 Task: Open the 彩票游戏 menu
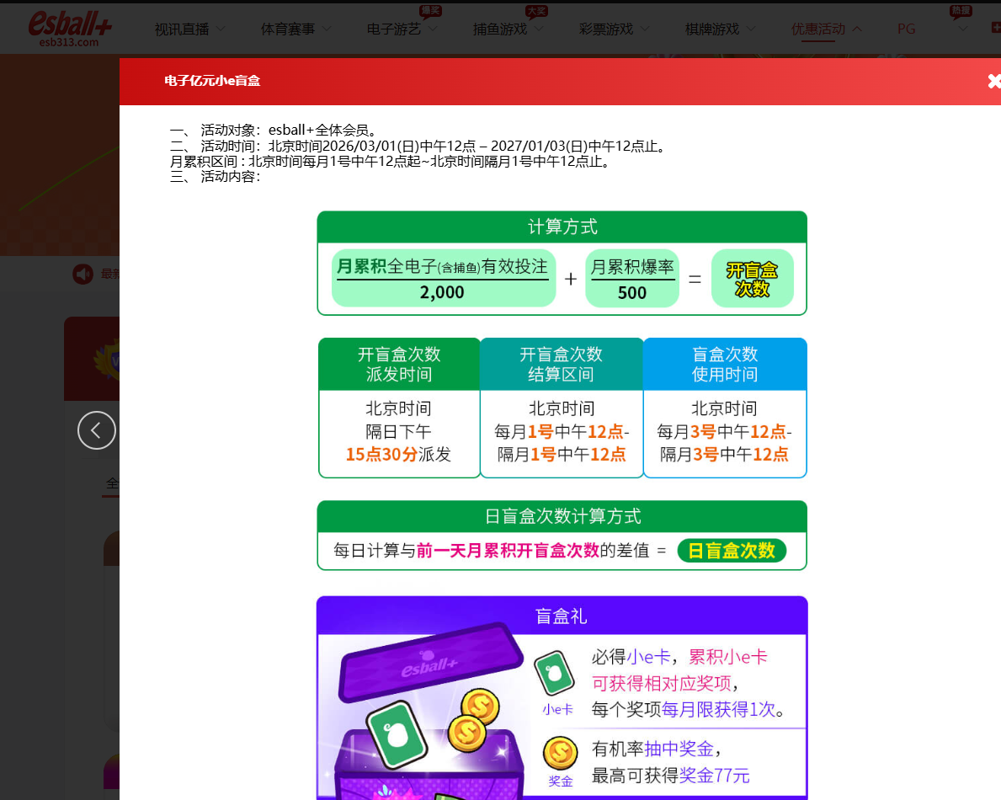606,29
